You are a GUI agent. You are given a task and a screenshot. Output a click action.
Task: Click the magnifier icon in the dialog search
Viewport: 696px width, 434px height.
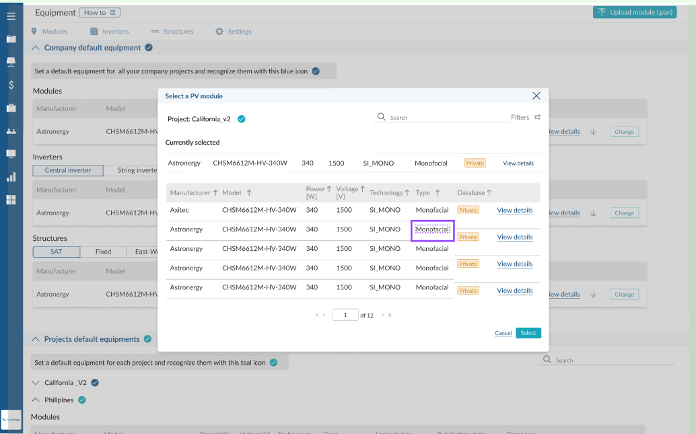[x=381, y=116]
